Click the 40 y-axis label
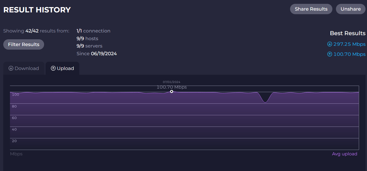Screen dimensions: 367x171 point(15,129)
